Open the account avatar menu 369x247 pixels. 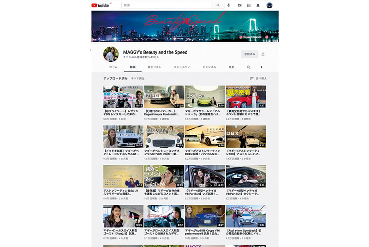(269, 5)
